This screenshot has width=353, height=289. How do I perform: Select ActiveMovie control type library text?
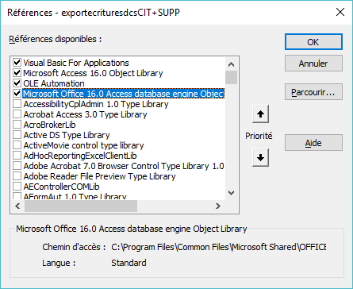[x=83, y=145]
